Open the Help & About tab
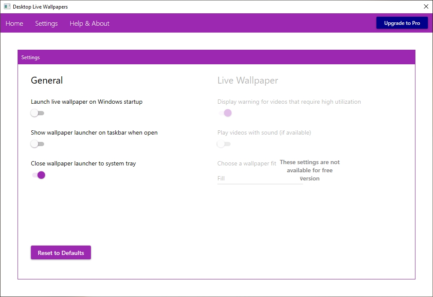This screenshot has height=297, width=433. [90, 24]
